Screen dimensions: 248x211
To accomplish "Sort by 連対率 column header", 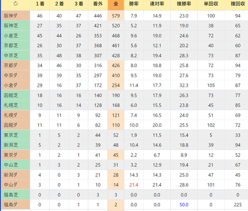I will (x=157, y=4).
